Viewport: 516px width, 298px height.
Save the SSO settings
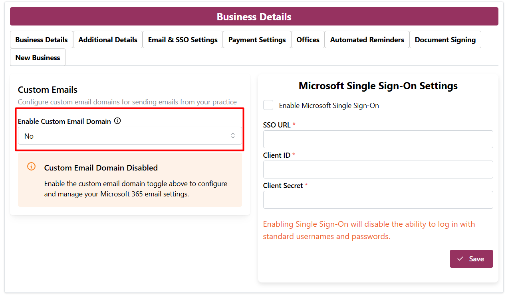click(x=471, y=259)
